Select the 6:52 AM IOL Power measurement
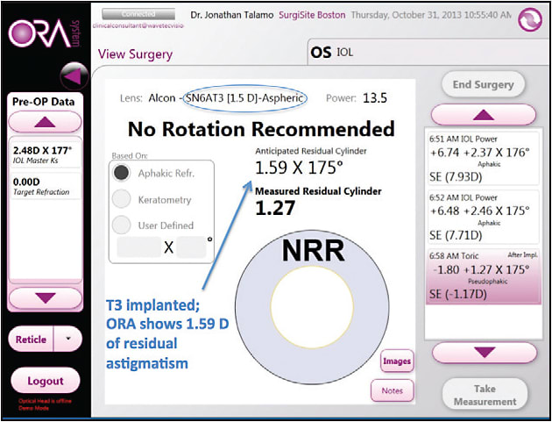This screenshot has width=552, height=422. [484, 217]
